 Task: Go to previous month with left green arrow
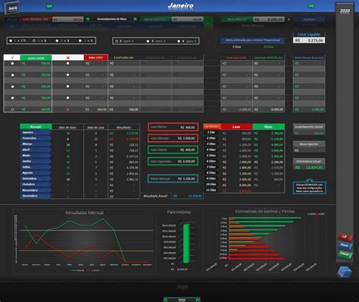pyautogui.click(x=49, y=6)
